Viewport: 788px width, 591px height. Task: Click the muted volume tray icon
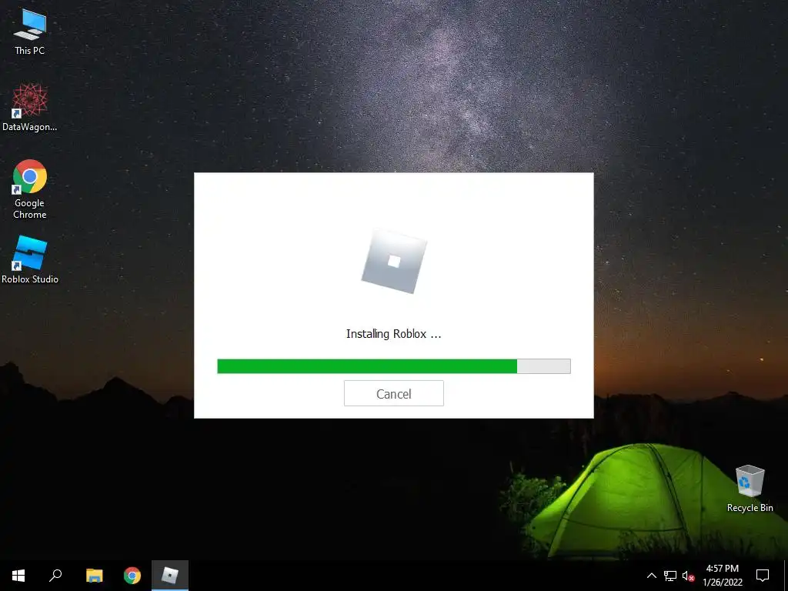coord(688,576)
